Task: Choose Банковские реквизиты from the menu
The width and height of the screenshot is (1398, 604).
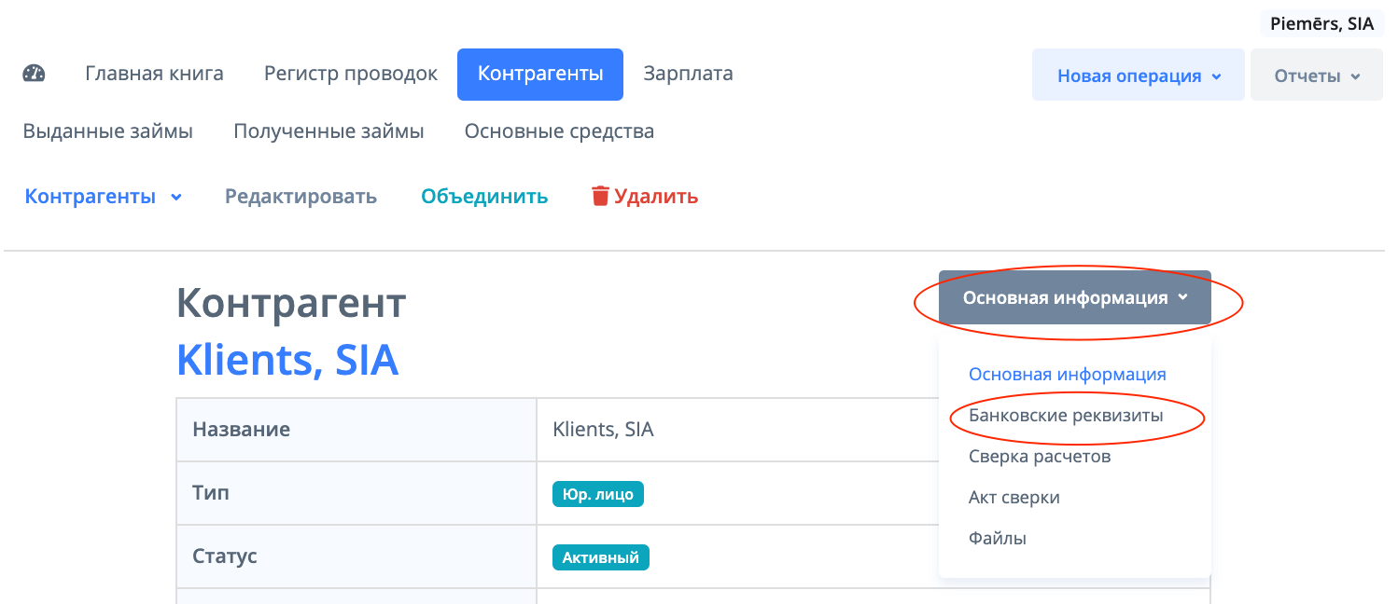Action: [x=1066, y=416]
